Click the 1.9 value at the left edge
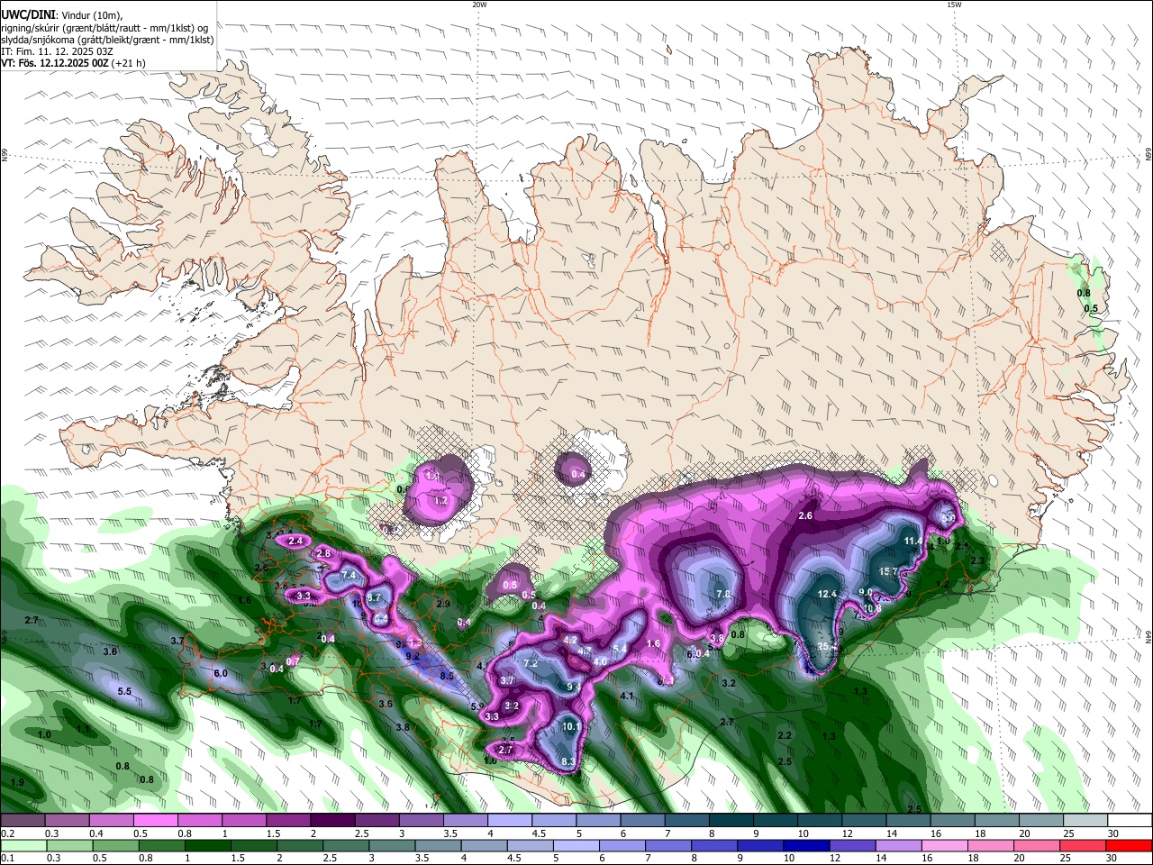 tap(16, 782)
